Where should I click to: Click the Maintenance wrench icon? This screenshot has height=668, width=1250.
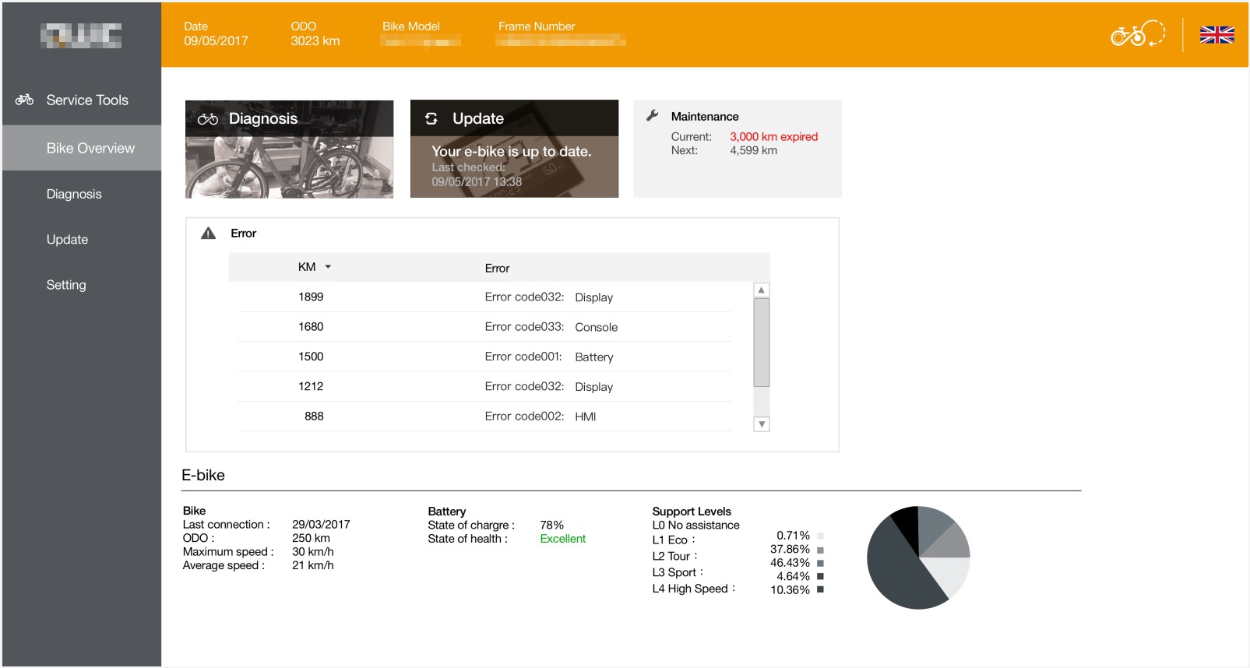pos(653,115)
